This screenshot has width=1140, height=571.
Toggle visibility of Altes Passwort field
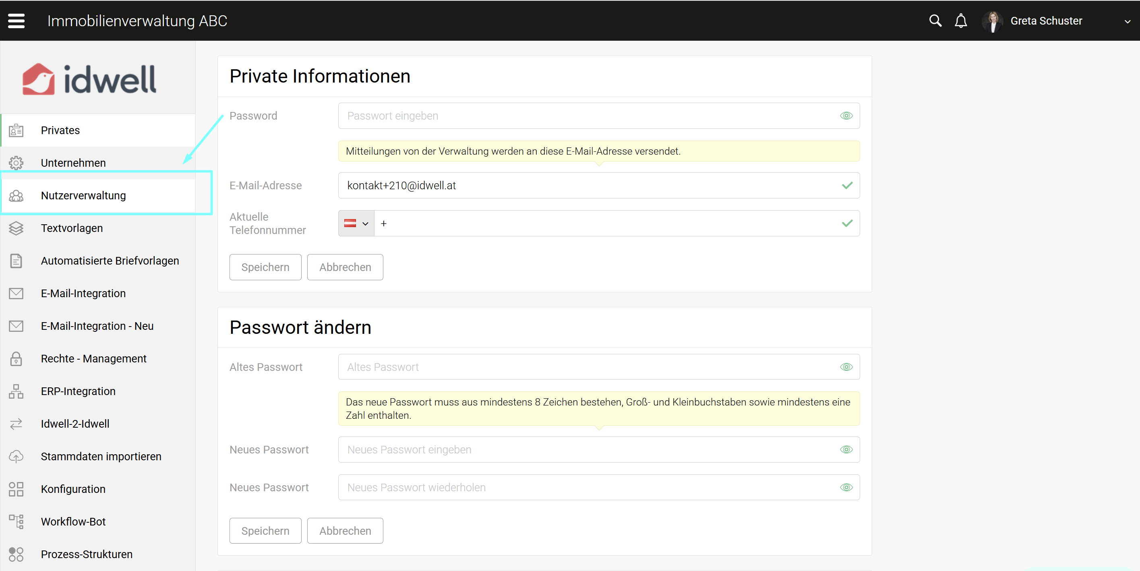coord(846,367)
